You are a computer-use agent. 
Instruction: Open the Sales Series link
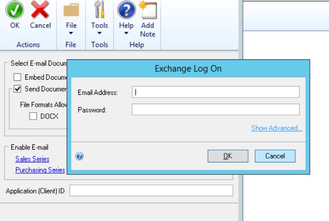click(32, 159)
